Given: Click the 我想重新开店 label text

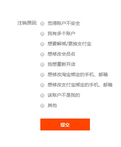Looking at the screenshot, I should (61, 64).
